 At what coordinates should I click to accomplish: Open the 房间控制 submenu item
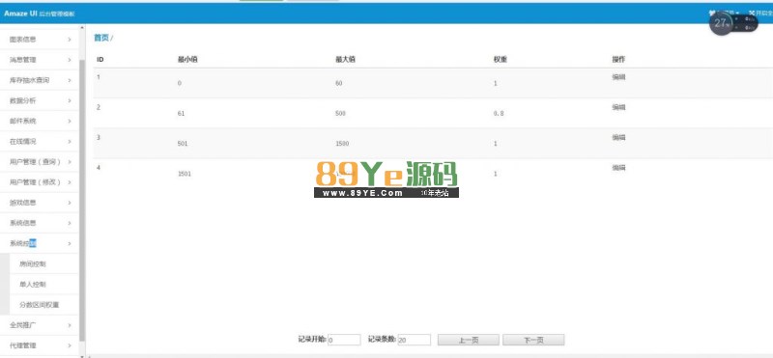[43, 264]
